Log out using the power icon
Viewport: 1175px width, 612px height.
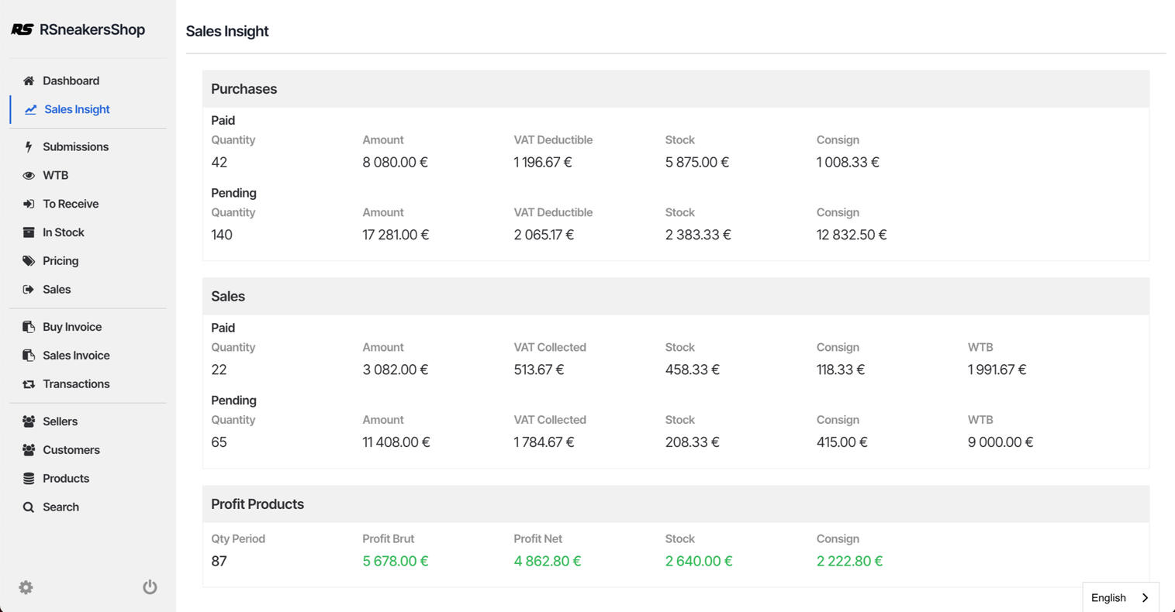pos(150,587)
